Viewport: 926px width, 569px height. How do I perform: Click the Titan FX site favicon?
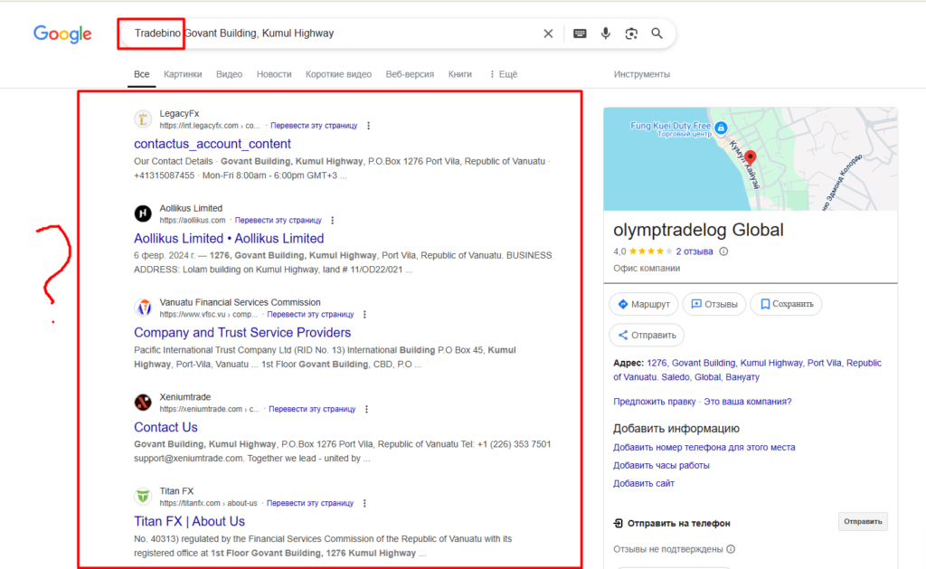point(143,497)
